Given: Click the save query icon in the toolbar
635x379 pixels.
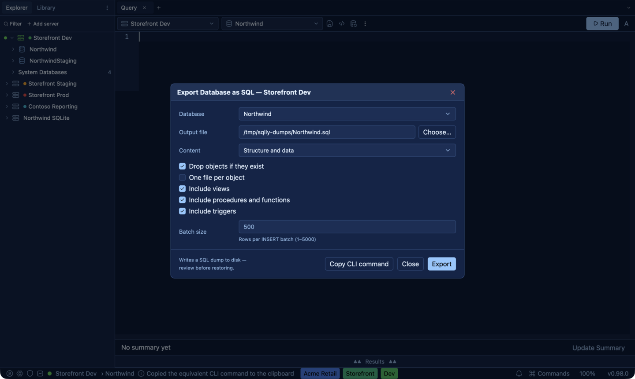Looking at the screenshot, I should click(329, 24).
